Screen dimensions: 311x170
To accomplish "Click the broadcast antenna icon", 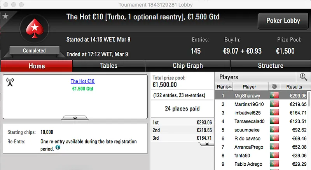I will coord(10,82).
